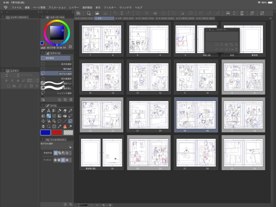Viewport: 276px width, 207px height.
Task: Open the help question-mark icon
Action: pyautogui.click(x=252, y=13)
